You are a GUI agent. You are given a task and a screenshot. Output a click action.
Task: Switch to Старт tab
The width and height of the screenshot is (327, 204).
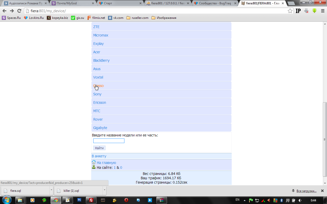pos(121,3)
